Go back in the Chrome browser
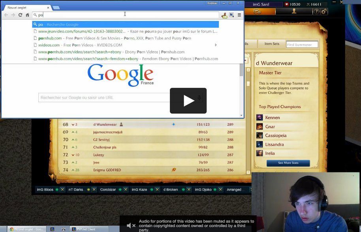Screen dimensions: 361x232 pos(6,15)
